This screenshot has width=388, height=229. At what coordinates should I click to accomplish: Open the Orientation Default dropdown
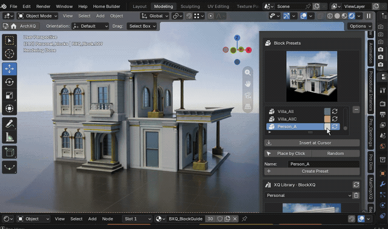coord(90,26)
